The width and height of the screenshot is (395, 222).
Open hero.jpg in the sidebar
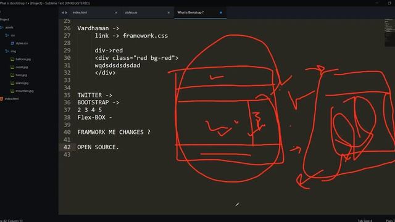point(21,75)
